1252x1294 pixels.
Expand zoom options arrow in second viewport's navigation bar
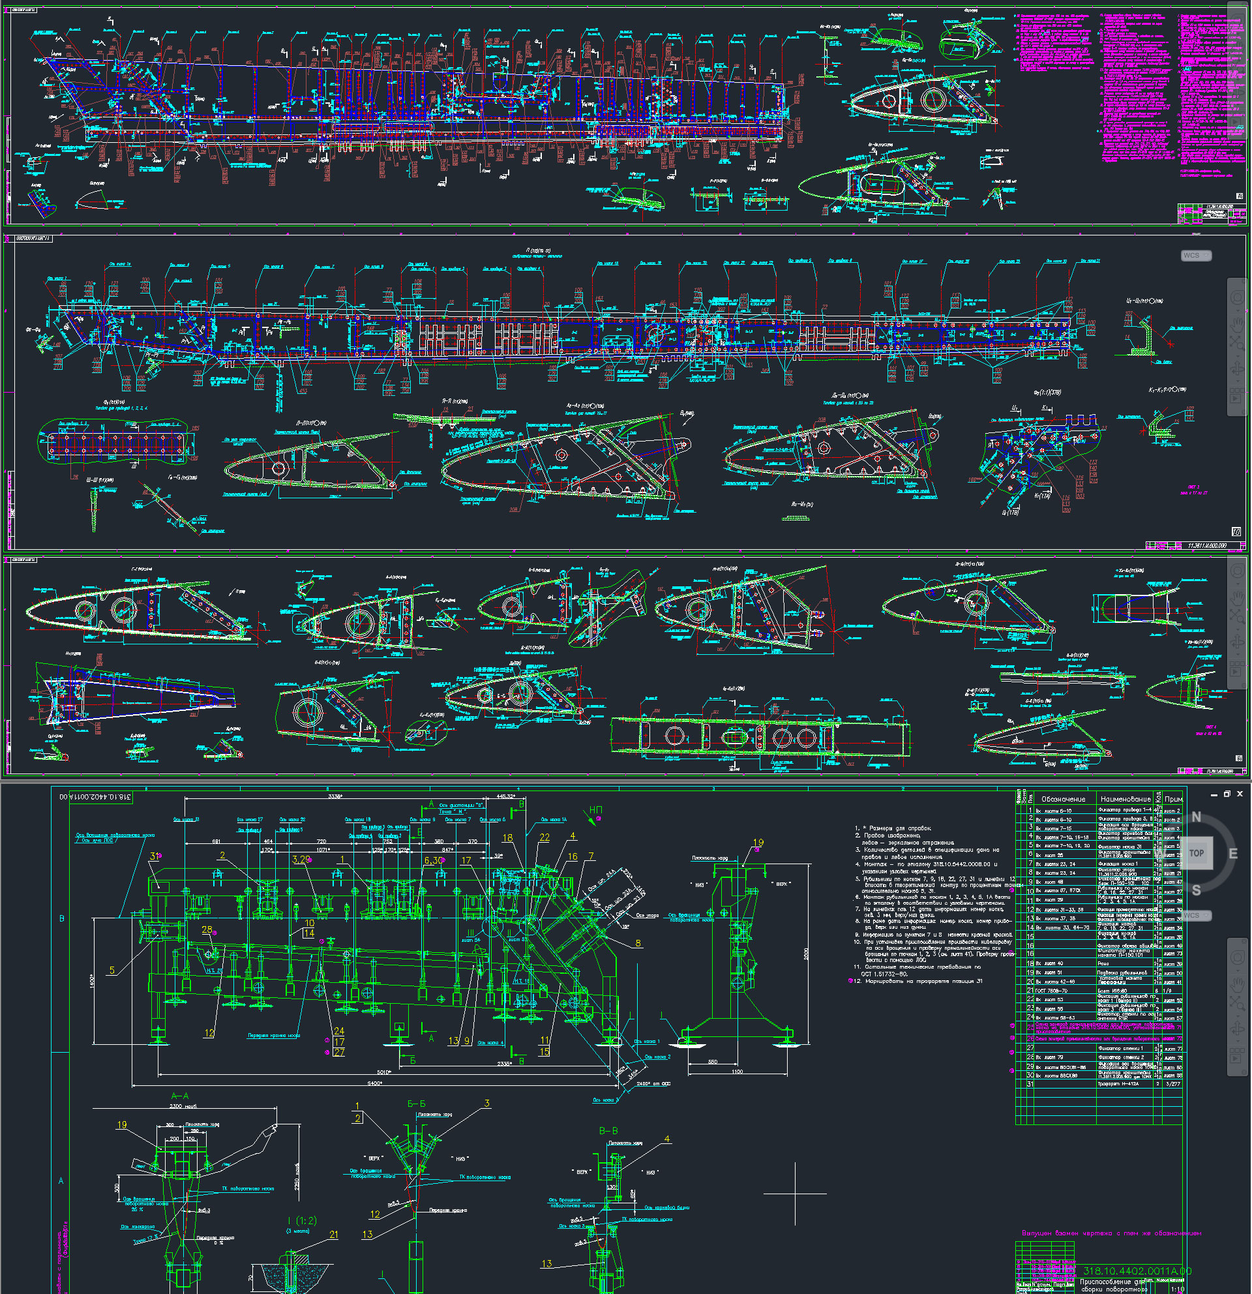point(1238,357)
